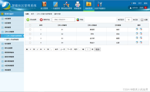This screenshot has width=150, height=92.
Task: Click the name cell 黄海军
Action: pyautogui.click(x=92, y=30)
